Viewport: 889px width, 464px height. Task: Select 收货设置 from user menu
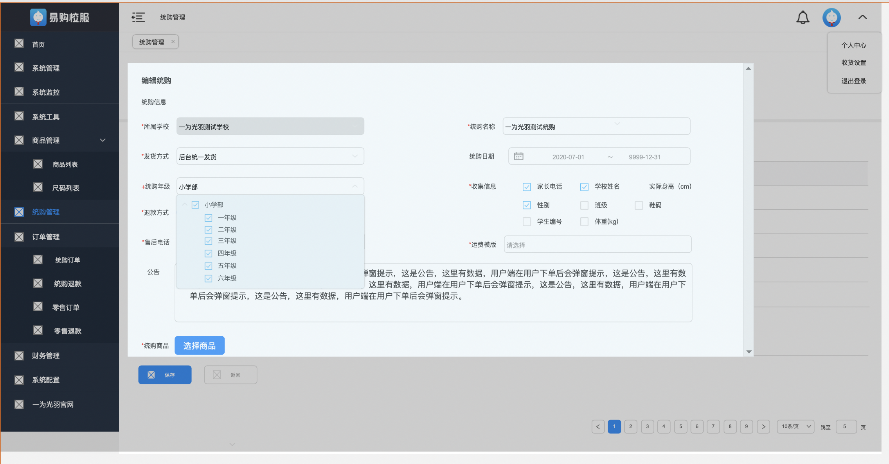[854, 62]
